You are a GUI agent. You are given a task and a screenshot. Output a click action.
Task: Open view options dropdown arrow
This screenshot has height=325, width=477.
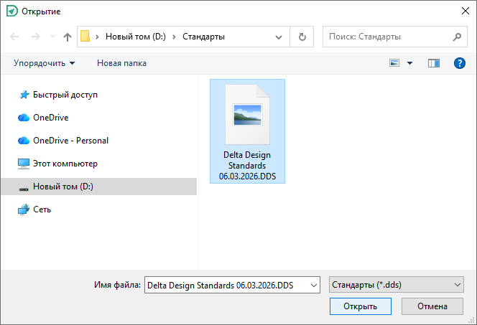coord(409,63)
